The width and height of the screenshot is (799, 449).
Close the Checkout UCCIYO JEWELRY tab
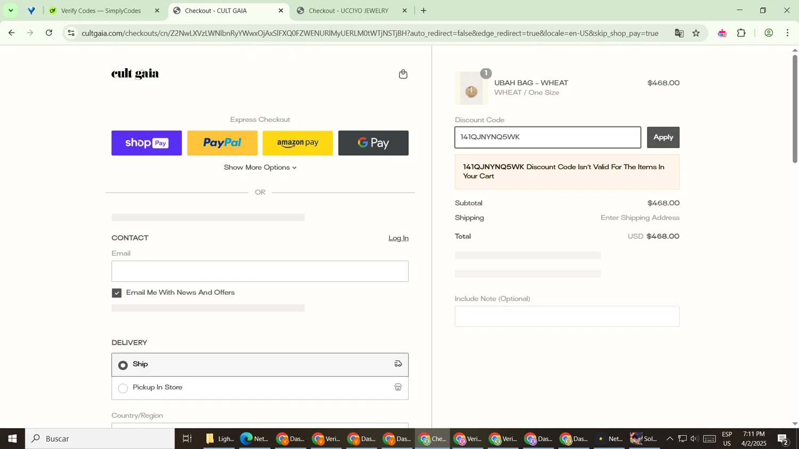404,11
